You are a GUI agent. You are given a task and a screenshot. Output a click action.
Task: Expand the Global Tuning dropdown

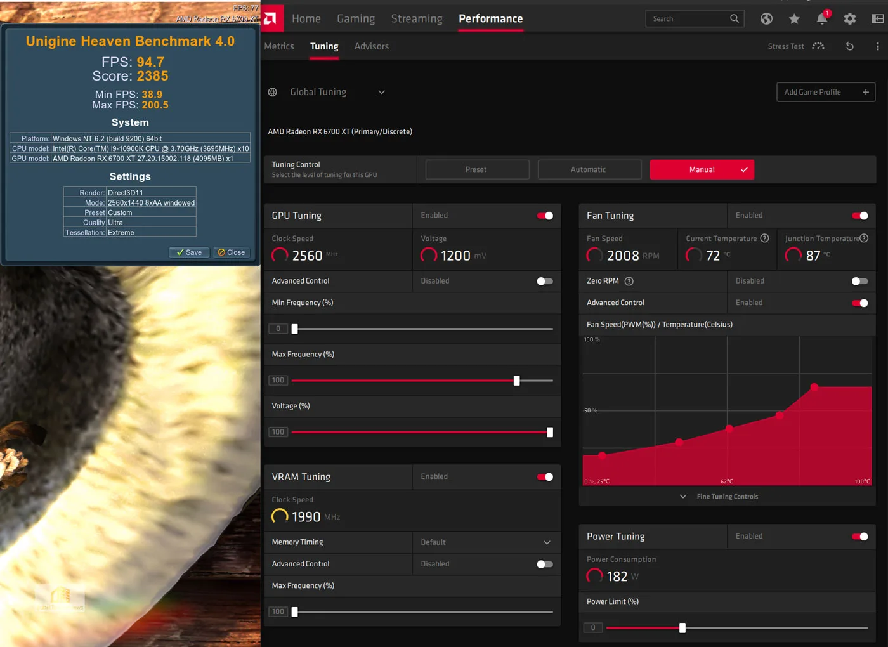click(382, 92)
